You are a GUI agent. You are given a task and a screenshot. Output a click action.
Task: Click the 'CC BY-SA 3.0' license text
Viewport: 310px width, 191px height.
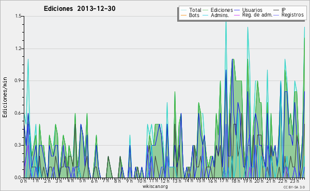pos(294,187)
